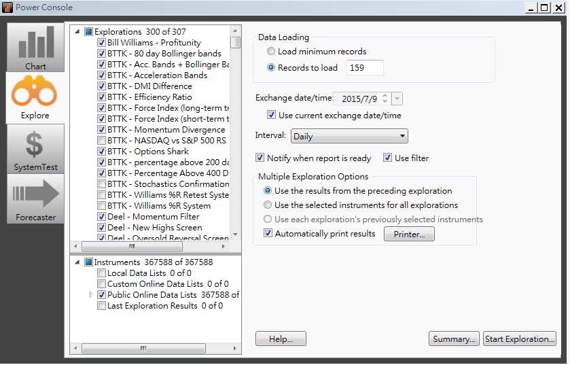Toggle BTTK - Options Shark checkbox
This screenshot has height=365, width=570.
101,152
